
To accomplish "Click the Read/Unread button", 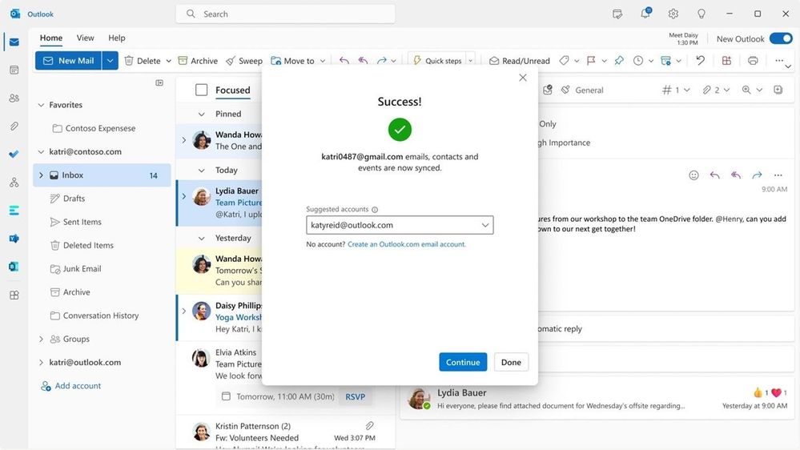I will coord(520,61).
